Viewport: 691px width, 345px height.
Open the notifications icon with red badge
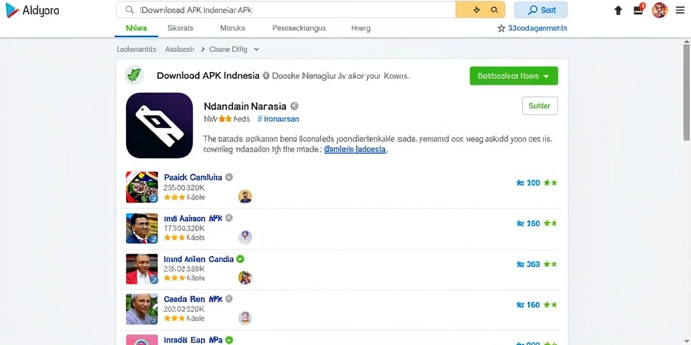click(639, 9)
